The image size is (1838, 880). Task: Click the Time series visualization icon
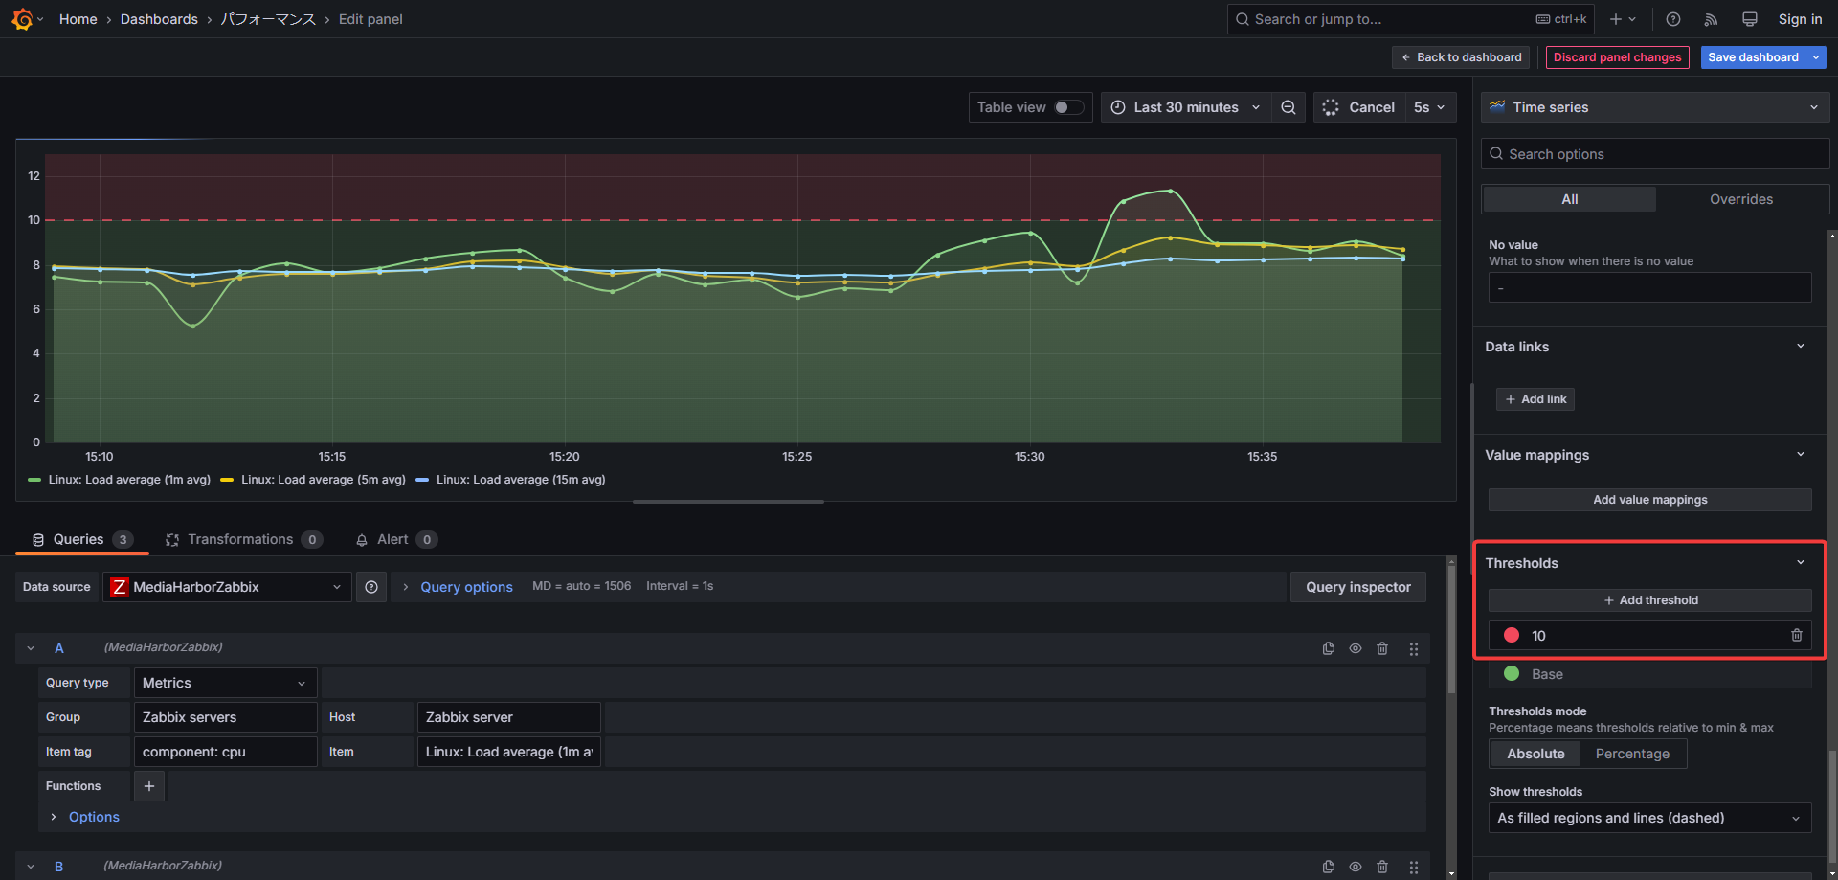pos(1497,107)
